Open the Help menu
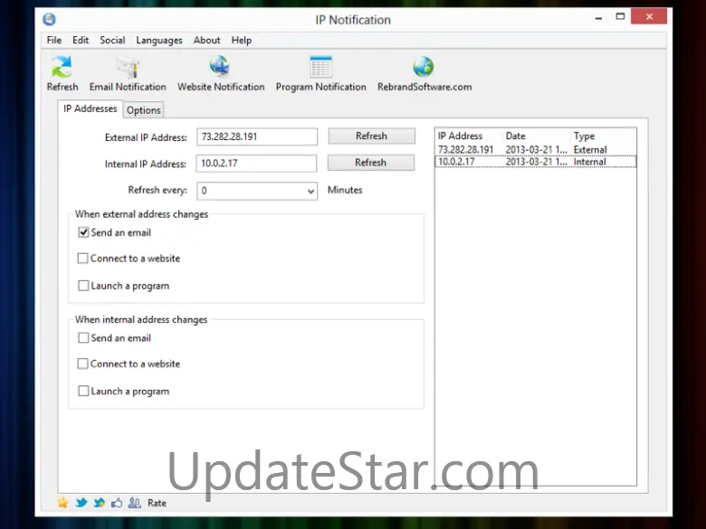Image resolution: width=706 pixels, height=529 pixels. pyautogui.click(x=242, y=41)
